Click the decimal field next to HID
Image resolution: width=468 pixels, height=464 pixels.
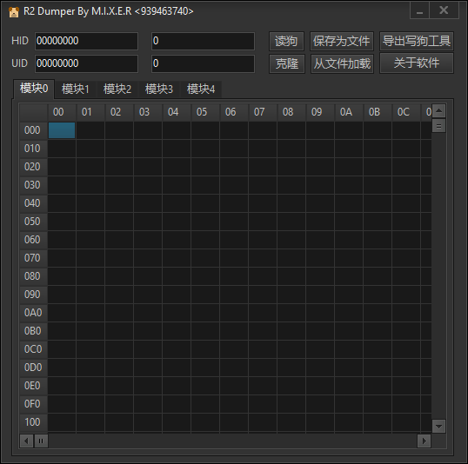pyautogui.click(x=203, y=41)
